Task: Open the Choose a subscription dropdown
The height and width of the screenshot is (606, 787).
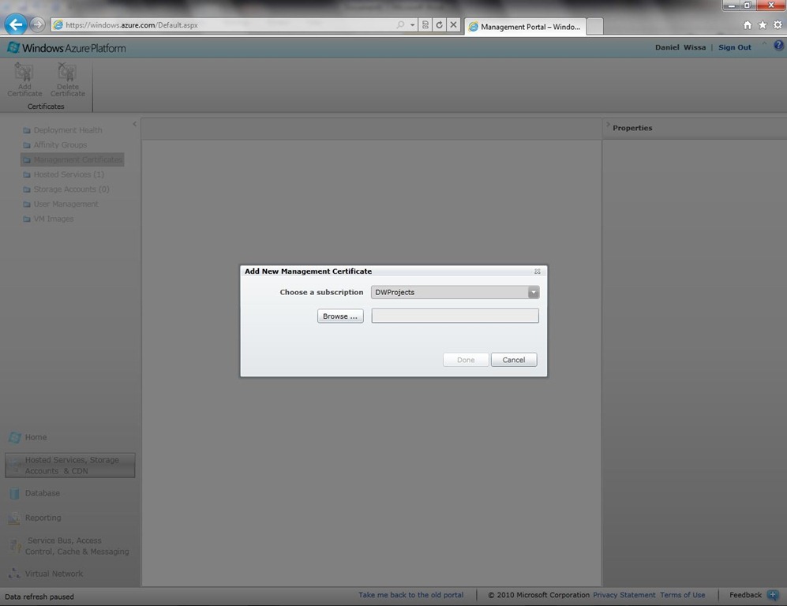Action: pos(534,292)
